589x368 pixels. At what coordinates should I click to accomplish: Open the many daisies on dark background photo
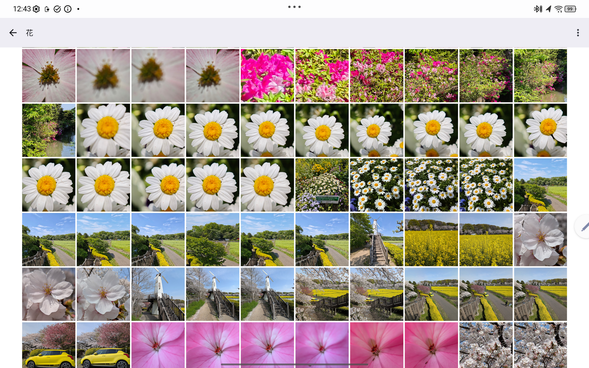(376, 185)
